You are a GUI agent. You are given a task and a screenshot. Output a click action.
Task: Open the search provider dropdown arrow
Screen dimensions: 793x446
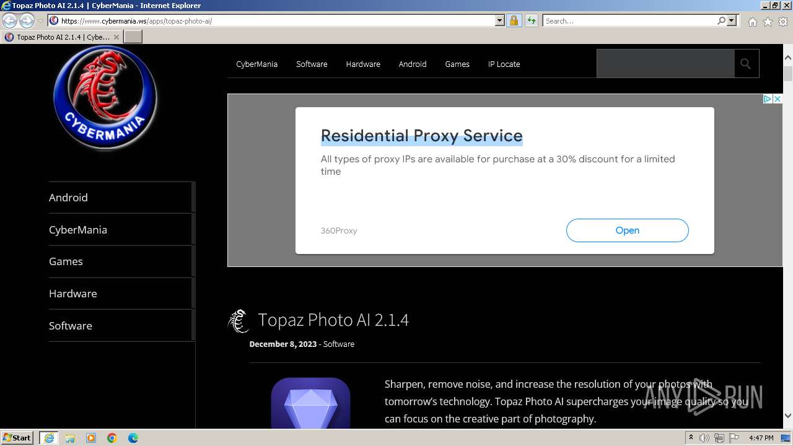coord(732,20)
